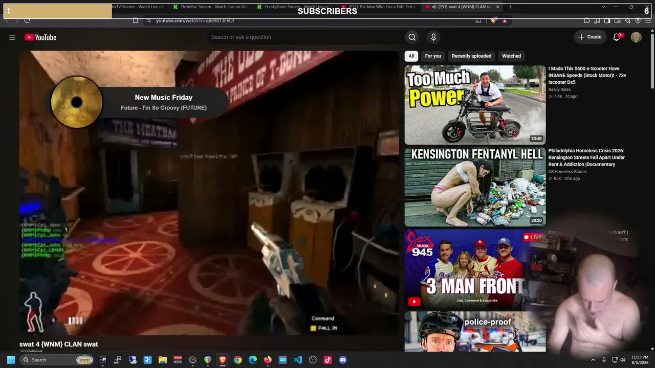Launch Visual Studio Code from the taskbar
The width and height of the screenshot is (655, 368).
coord(298,360)
